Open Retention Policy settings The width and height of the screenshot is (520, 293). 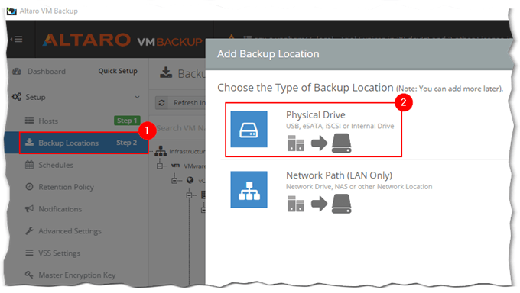click(x=66, y=187)
